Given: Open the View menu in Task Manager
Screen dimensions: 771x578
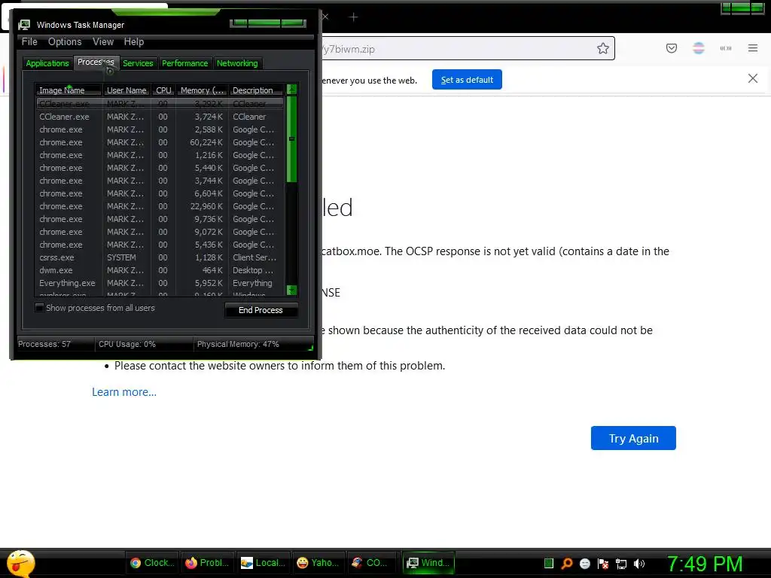Looking at the screenshot, I should [x=102, y=42].
